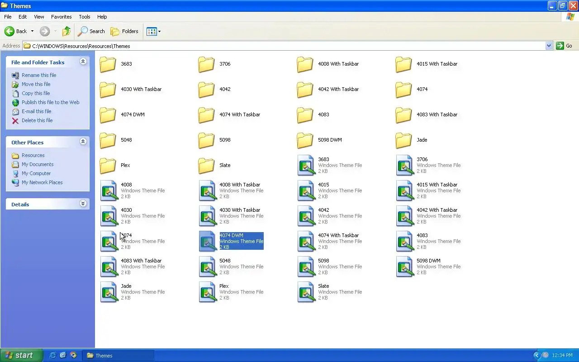
Task: Open My Computer from Other Places
Action: (36, 173)
